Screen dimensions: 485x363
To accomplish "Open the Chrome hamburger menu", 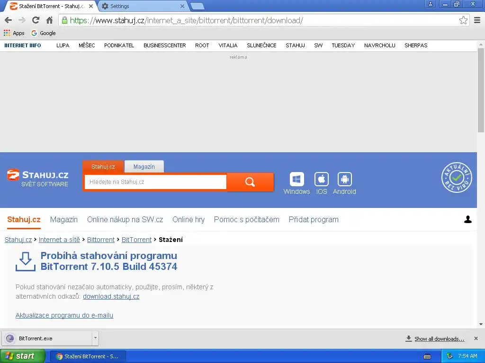I will [x=477, y=20].
